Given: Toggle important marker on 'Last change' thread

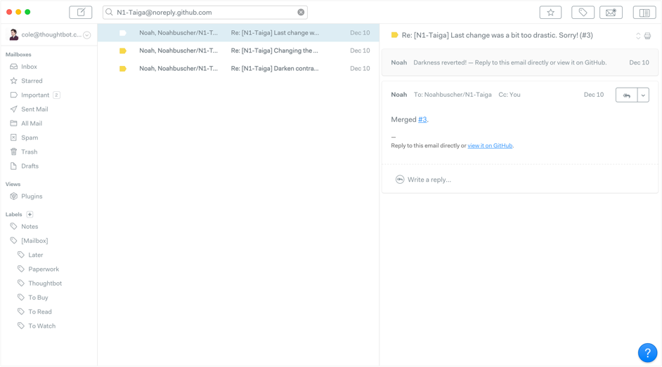Looking at the screenshot, I should click(x=123, y=33).
